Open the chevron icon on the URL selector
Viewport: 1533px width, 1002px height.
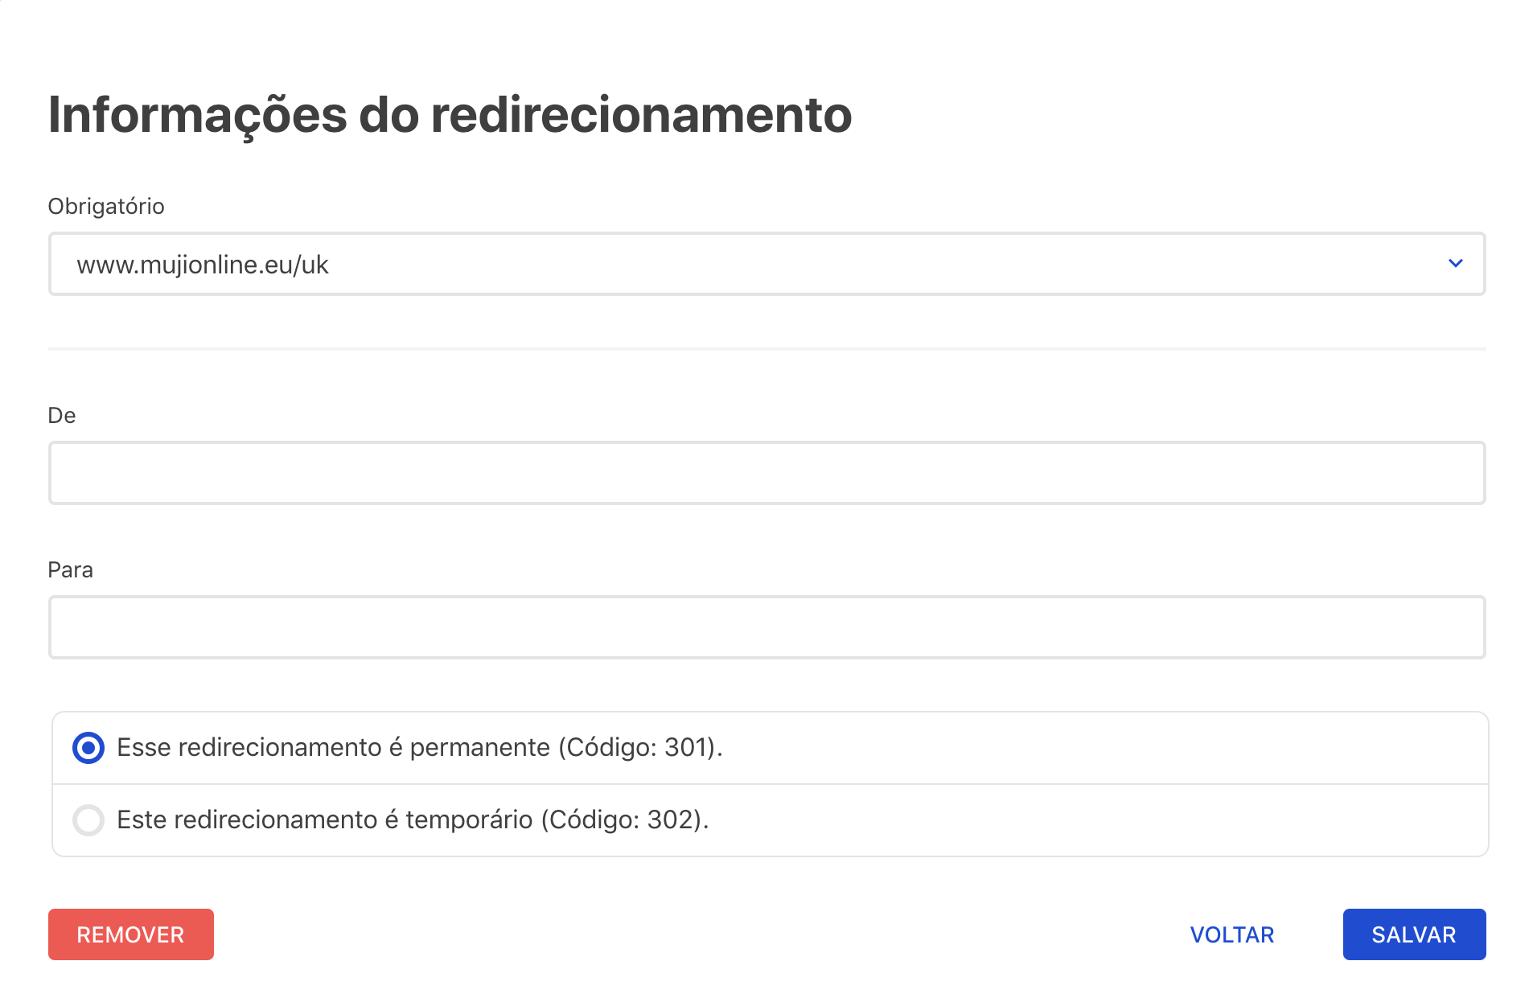1454,263
